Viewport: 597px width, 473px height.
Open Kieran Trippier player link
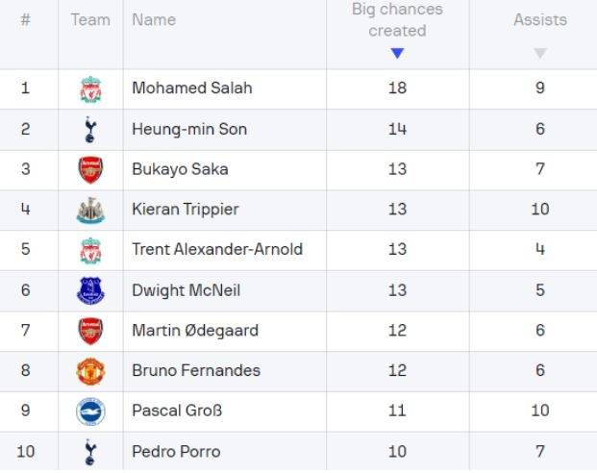click(185, 210)
